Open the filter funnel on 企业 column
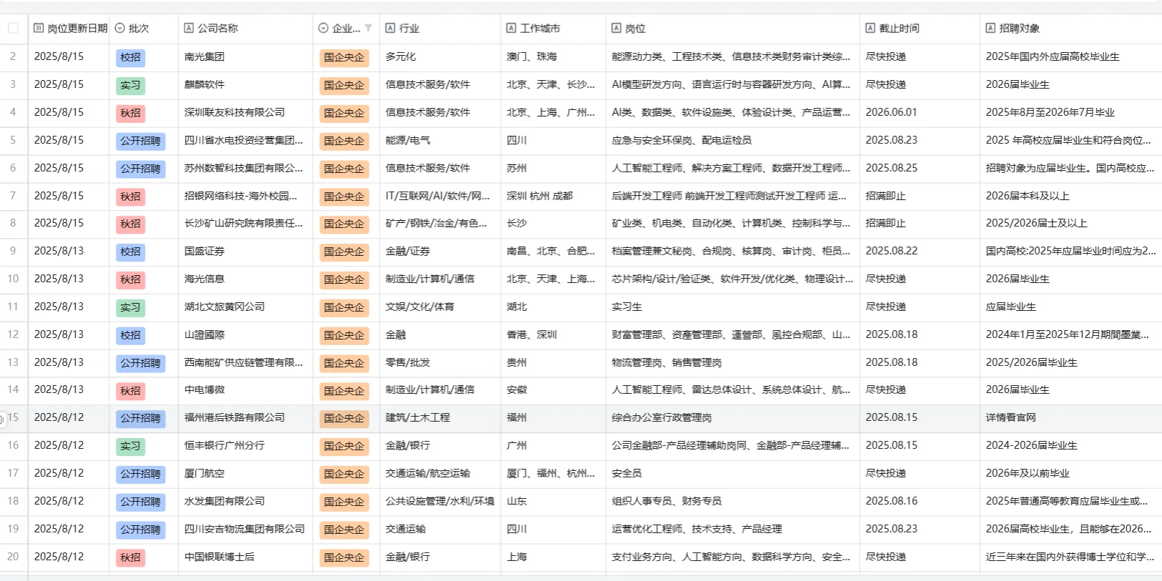The width and height of the screenshot is (1162, 581). click(368, 29)
